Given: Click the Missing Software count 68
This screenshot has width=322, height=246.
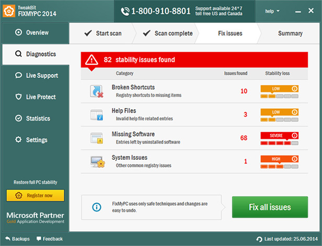Looking at the screenshot, I should point(244,138).
